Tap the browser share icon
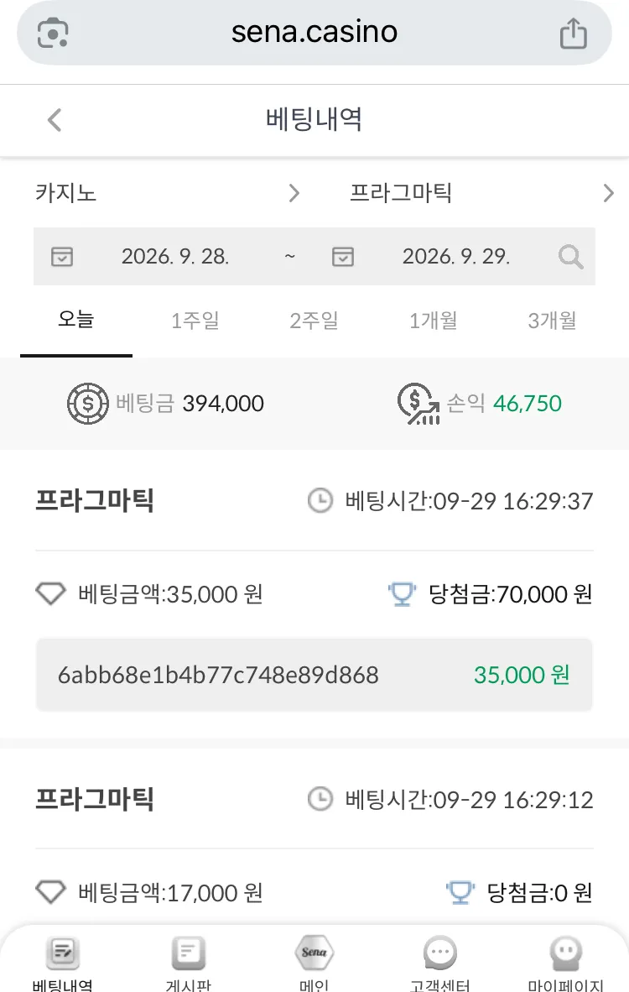 pos(574,34)
